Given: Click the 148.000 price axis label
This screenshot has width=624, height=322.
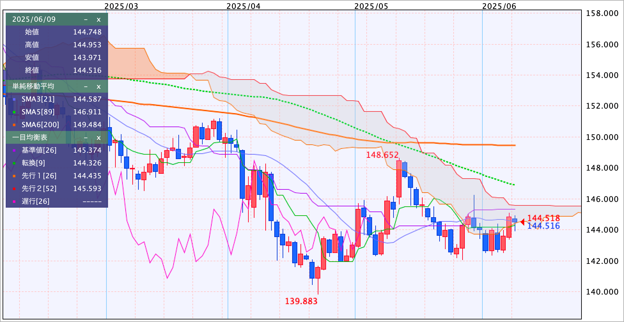Looking at the screenshot, I should [602, 168].
